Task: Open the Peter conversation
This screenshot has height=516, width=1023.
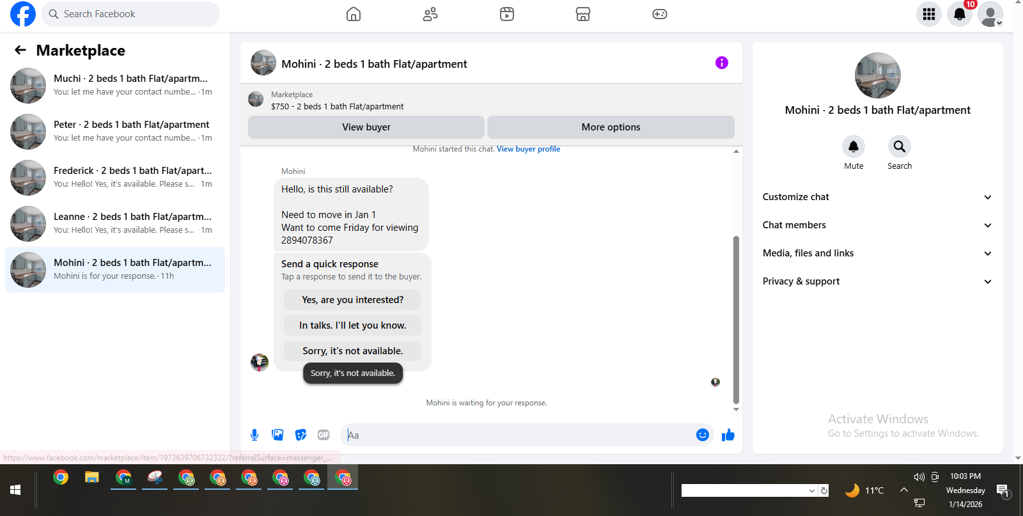Action: [x=115, y=132]
